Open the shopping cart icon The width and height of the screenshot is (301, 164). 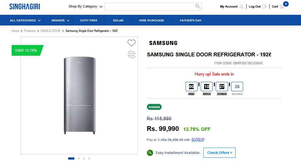[282, 7]
